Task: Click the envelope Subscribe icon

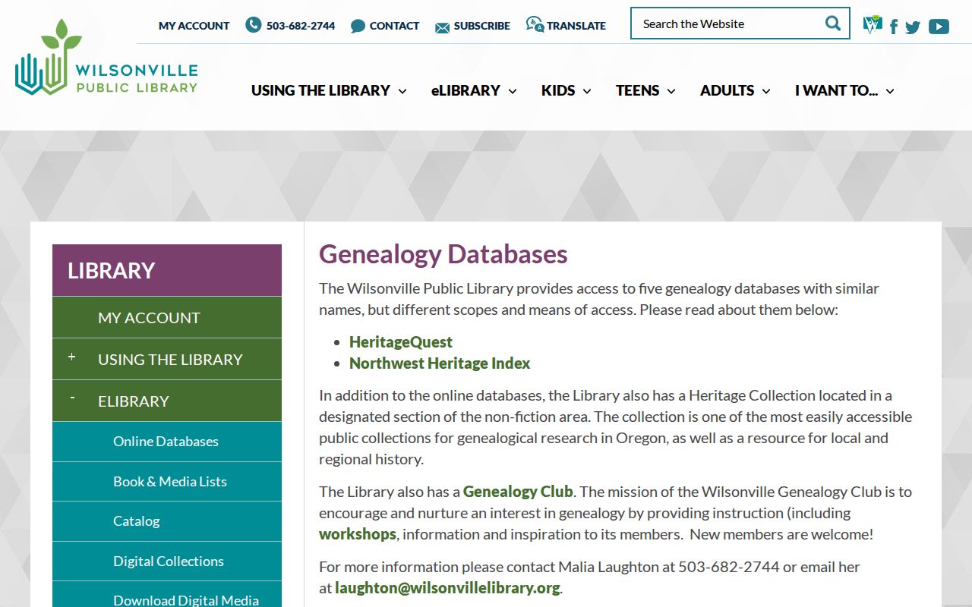Action: 442,27
